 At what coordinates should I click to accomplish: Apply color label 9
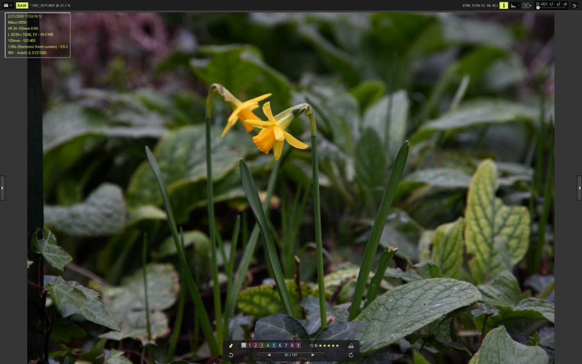(299, 345)
